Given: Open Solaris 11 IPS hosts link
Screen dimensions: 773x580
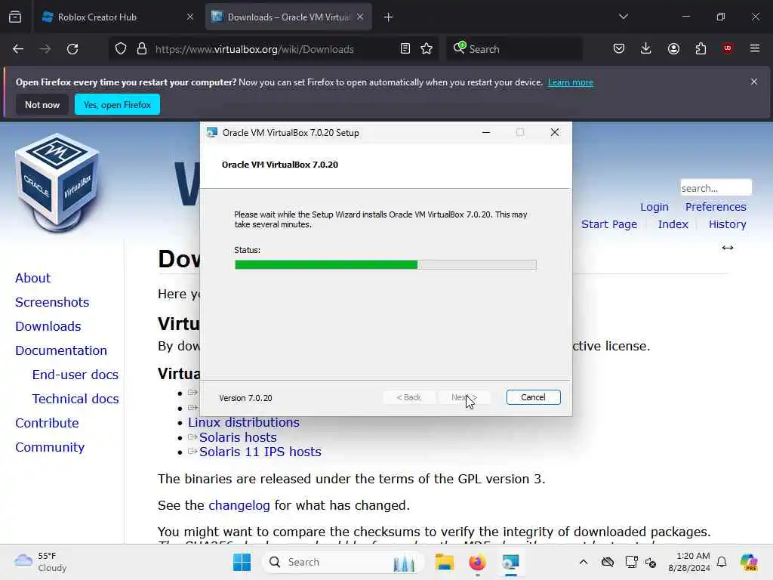Looking at the screenshot, I should pyautogui.click(x=260, y=452).
